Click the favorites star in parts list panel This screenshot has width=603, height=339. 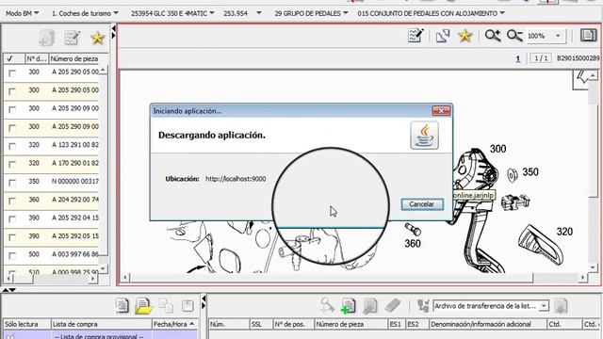pyautogui.click(x=97, y=38)
